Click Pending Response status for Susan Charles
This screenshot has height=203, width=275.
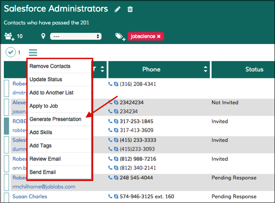pyautogui.click(x=234, y=197)
